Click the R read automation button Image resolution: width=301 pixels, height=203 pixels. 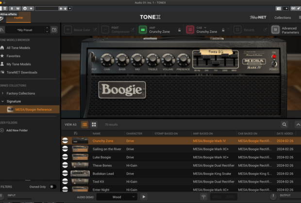(x=12, y=8)
